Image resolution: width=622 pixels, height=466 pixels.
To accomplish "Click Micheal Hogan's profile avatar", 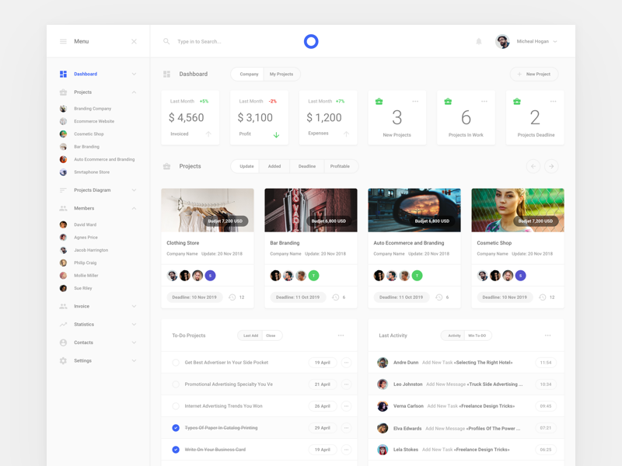I will coord(502,41).
